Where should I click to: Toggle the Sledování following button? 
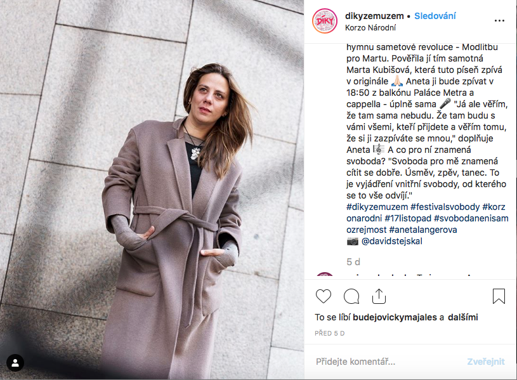(435, 16)
